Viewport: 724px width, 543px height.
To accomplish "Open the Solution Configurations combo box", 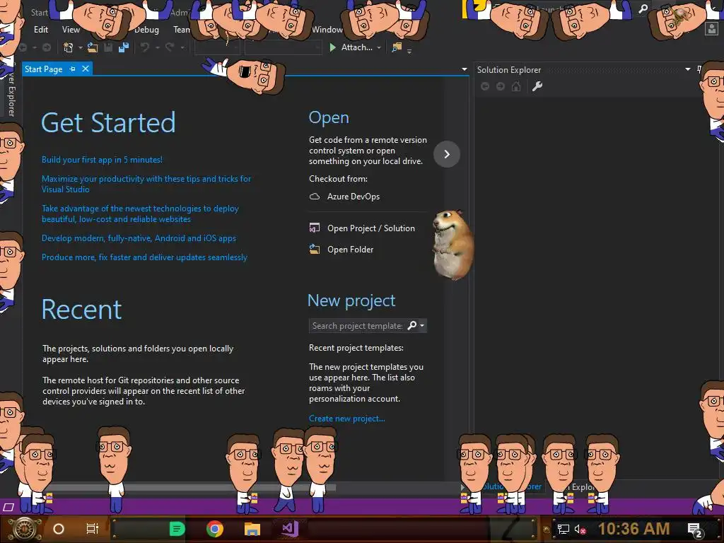I will 217,47.
